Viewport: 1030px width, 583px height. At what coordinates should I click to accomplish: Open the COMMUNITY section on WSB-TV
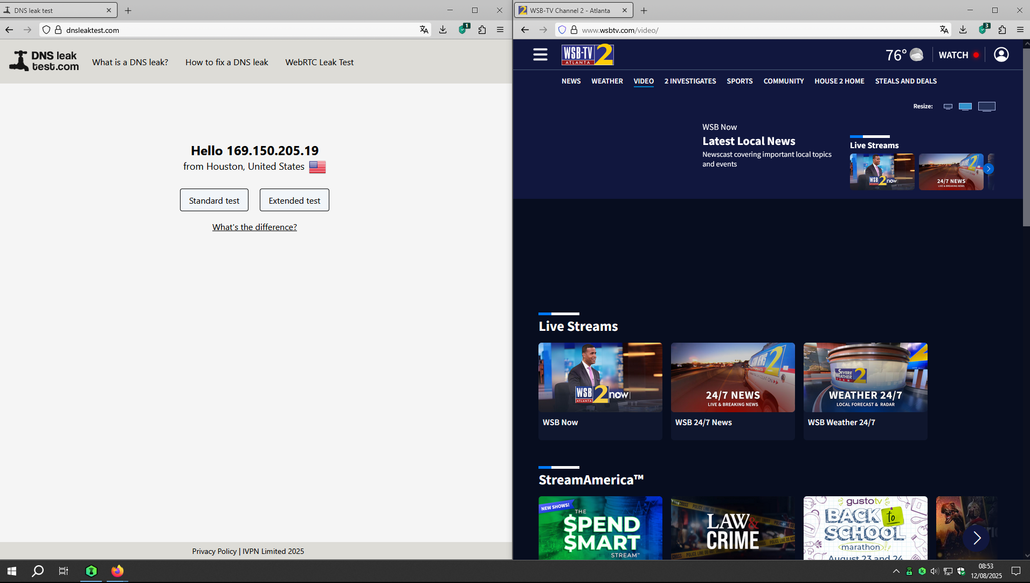[x=784, y=81]
